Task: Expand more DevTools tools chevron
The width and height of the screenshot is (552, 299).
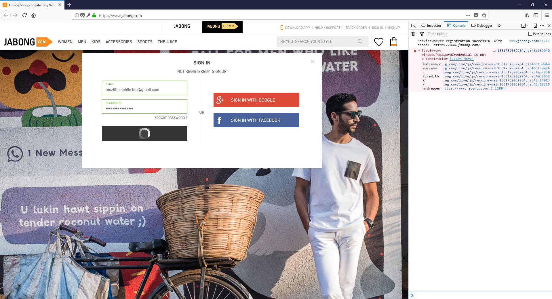Action: (499, 26)
